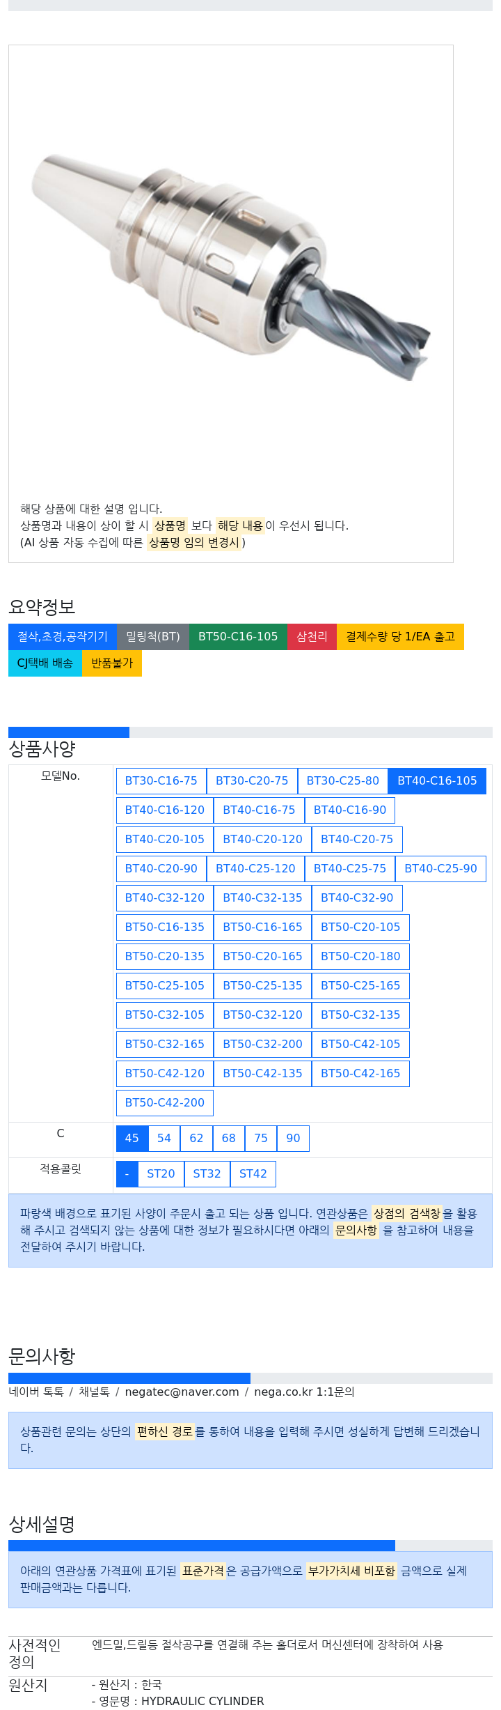Select ST20 collet option
This screenshot has width=501, height=1710.
point(161,1174)
